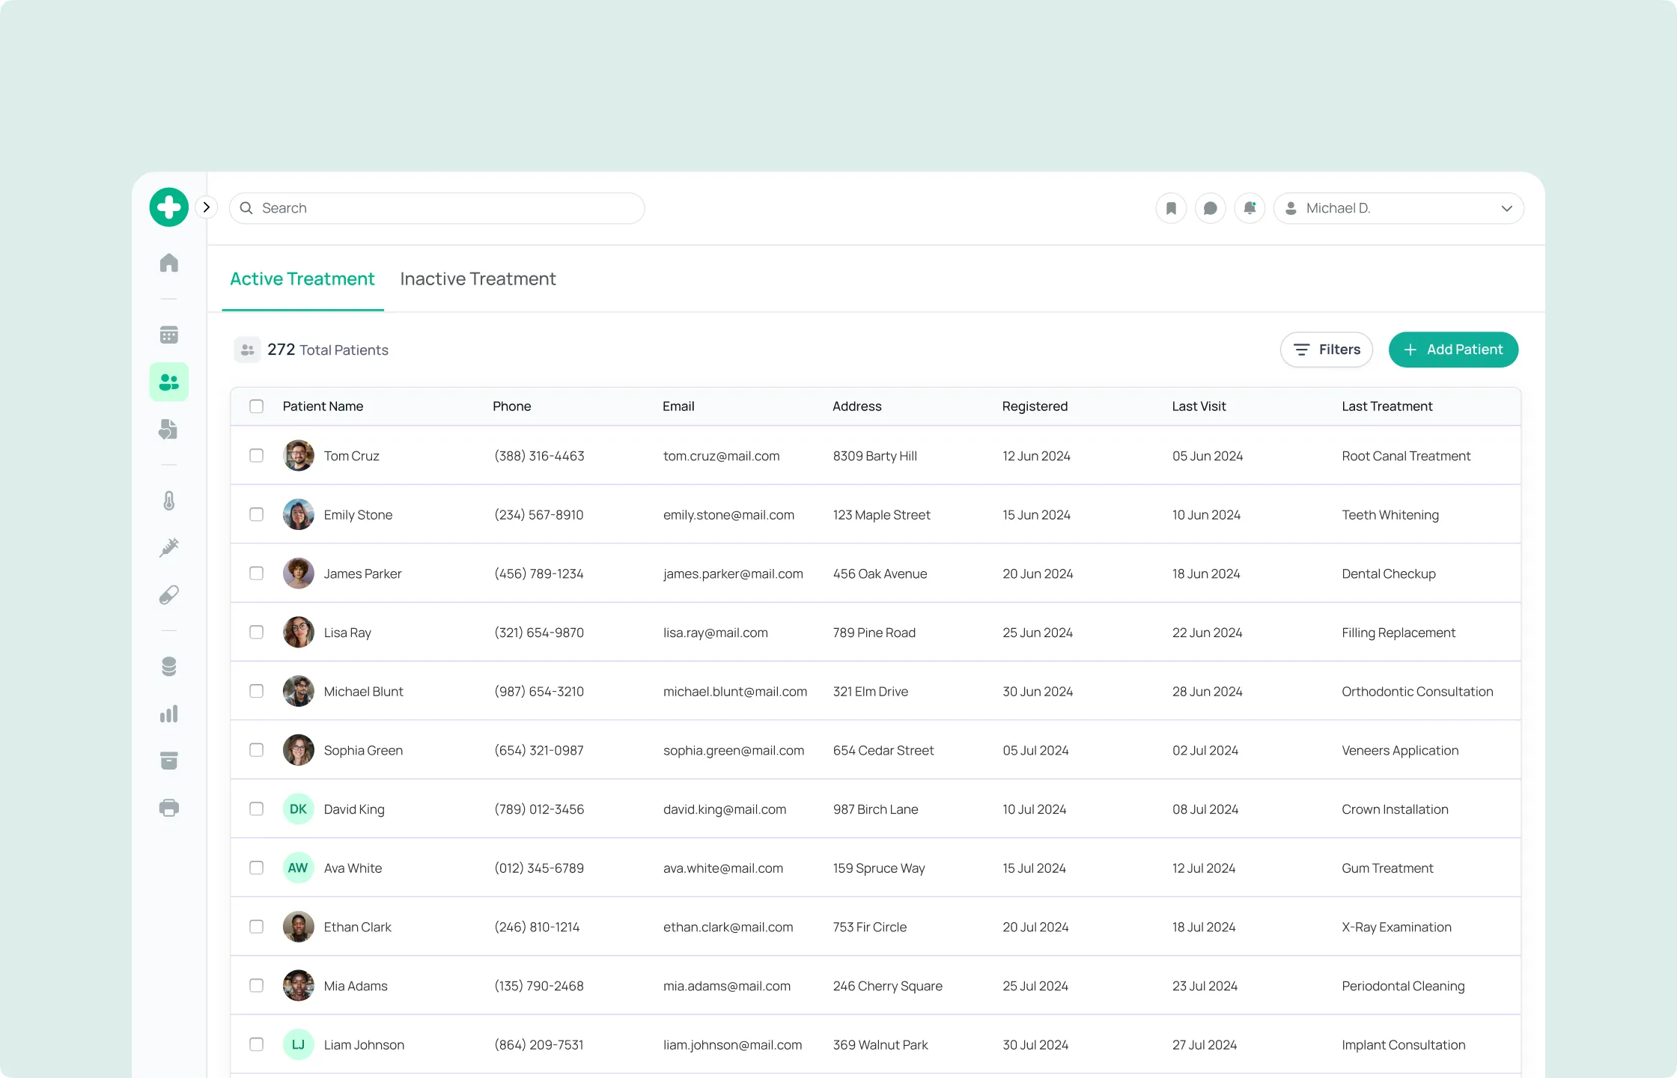Click the user profile icon beside Michael D.
This screenshot has height=1078, width=1677.
1291,208
